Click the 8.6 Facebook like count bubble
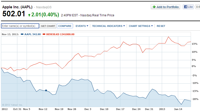Image resolution: width=200 pixels, height=111 pixels. pyautogui.click(x=197, y=7)
